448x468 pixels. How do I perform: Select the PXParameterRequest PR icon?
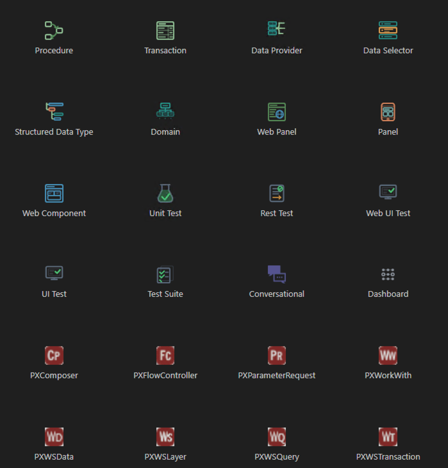pos(277,355)
